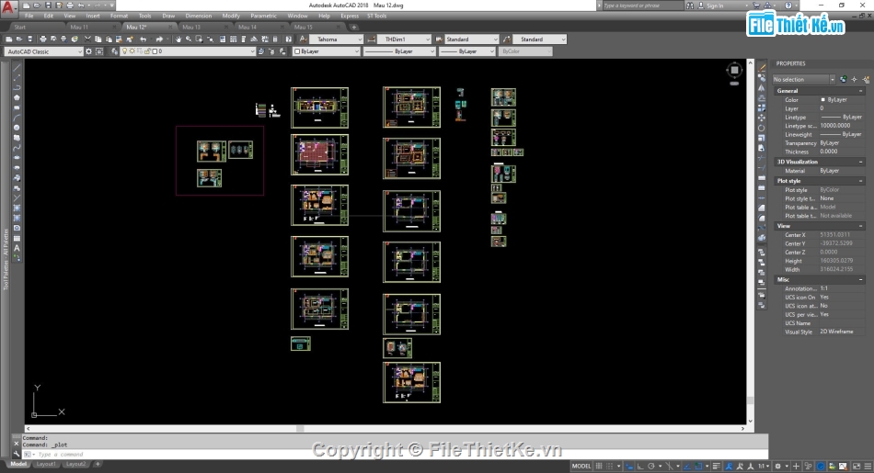Open the Customization menu in status bar

click(868, 466)
